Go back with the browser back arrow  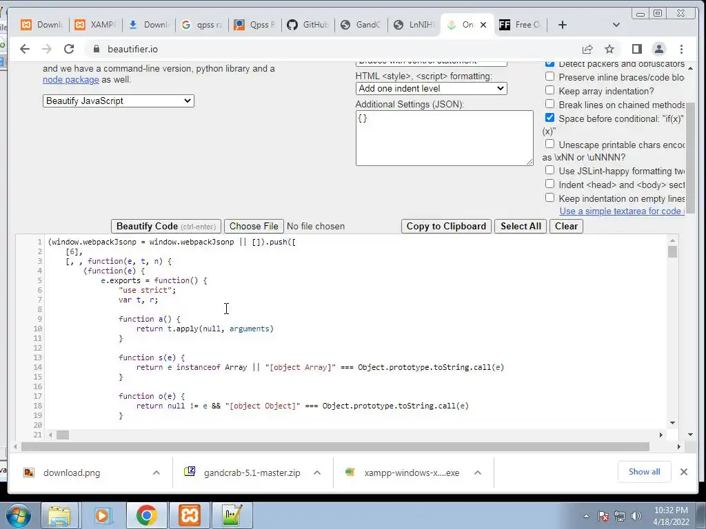click(x=25, y=49)
